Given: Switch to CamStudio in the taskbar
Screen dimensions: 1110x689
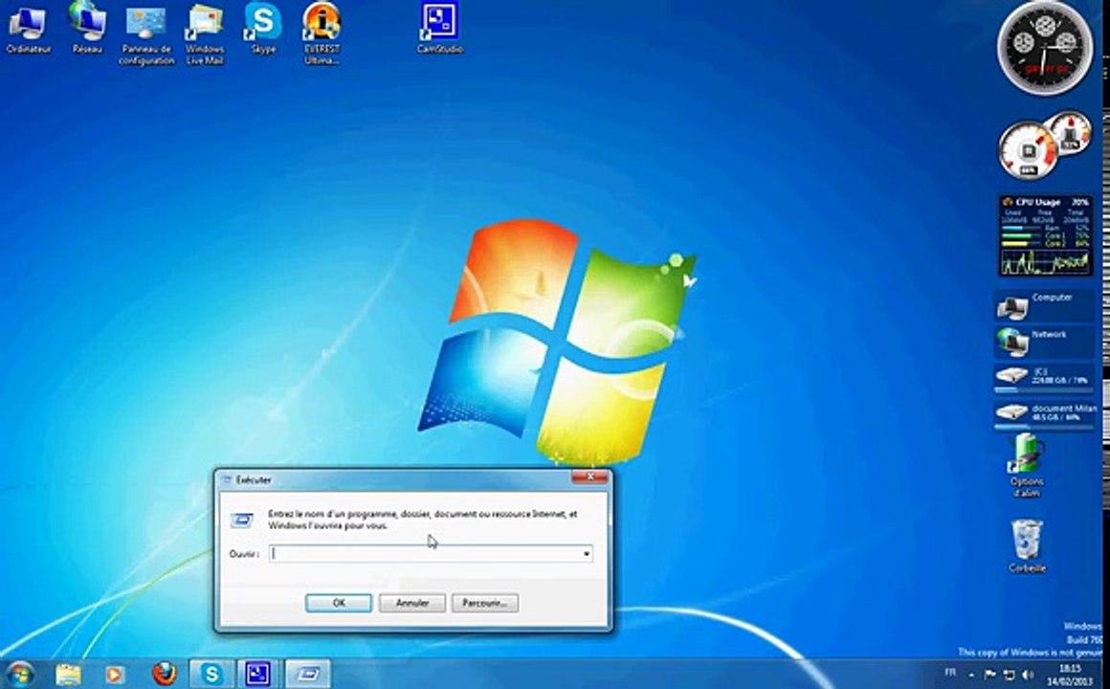Looking at the screenshot, I should coord(258,674).
